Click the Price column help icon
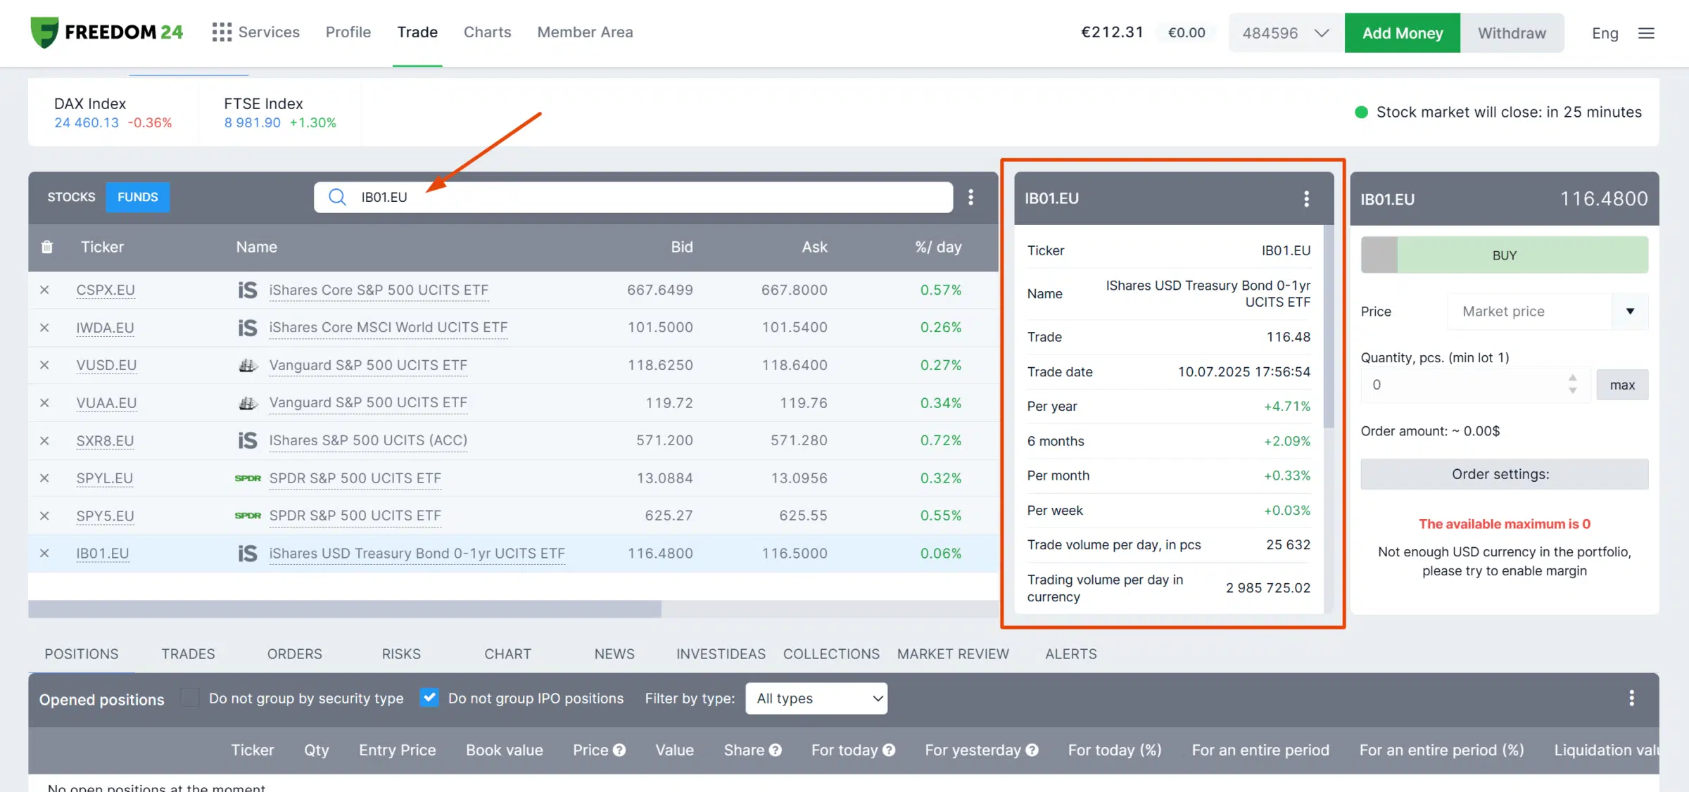The height and width of the screenshot is (792, 1689). point(619,751)
